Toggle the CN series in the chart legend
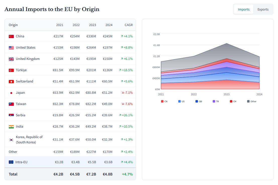Image resolution: width=278 pixels, height=185 pixels. (164, 101)
